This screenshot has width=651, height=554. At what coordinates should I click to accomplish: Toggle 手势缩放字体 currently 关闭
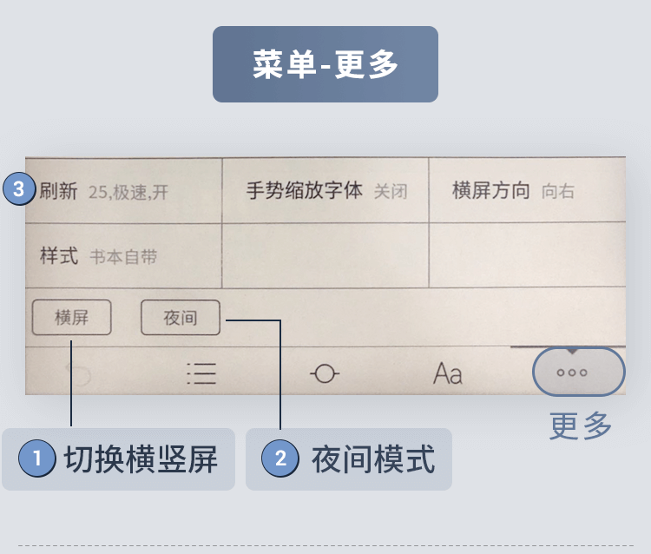(325, 191)
